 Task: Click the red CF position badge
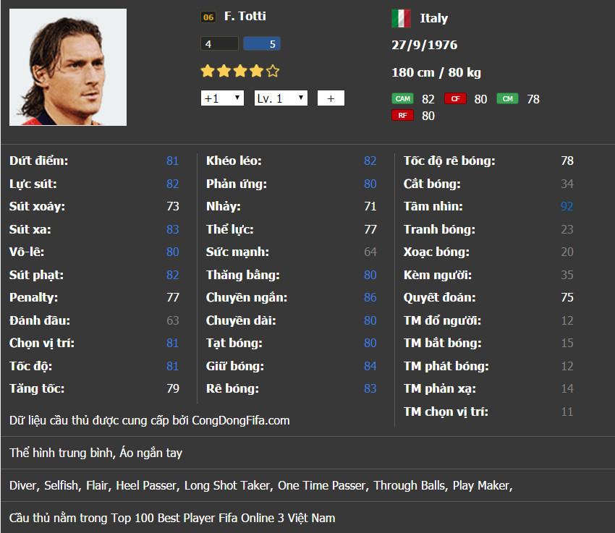pos(455,99)
